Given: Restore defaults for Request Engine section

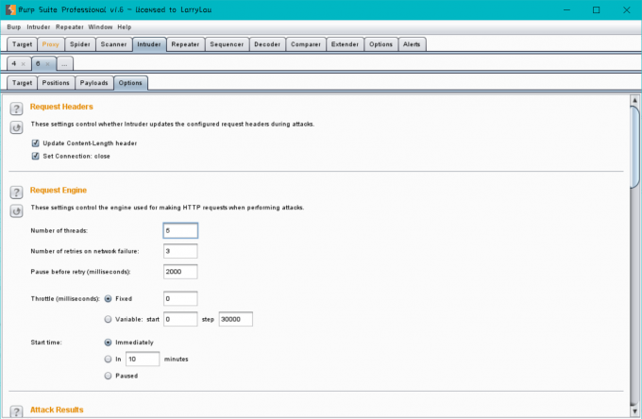Looking at the screenshot, I should tap(16, 211).
